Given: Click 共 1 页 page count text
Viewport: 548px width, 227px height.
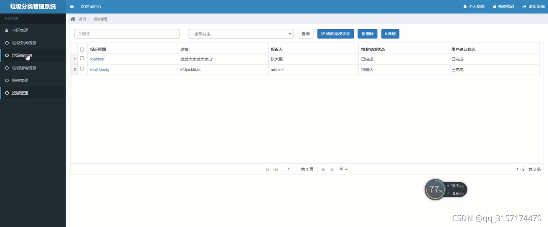Looking at the screenshot, I should click(x=307, y=170).
